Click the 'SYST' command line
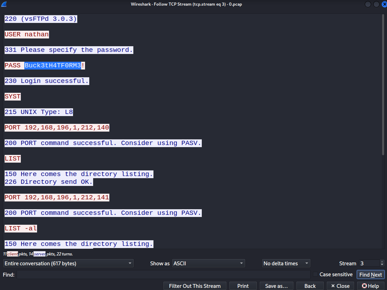This screenshot has height=290, width=387. tap(13, 97)
